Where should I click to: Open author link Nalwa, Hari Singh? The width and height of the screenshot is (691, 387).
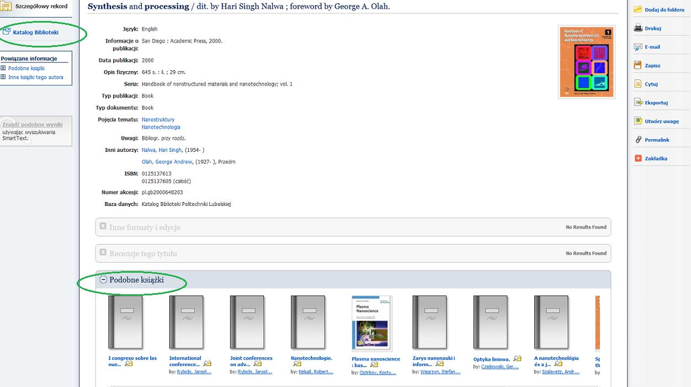click(162, 150)
